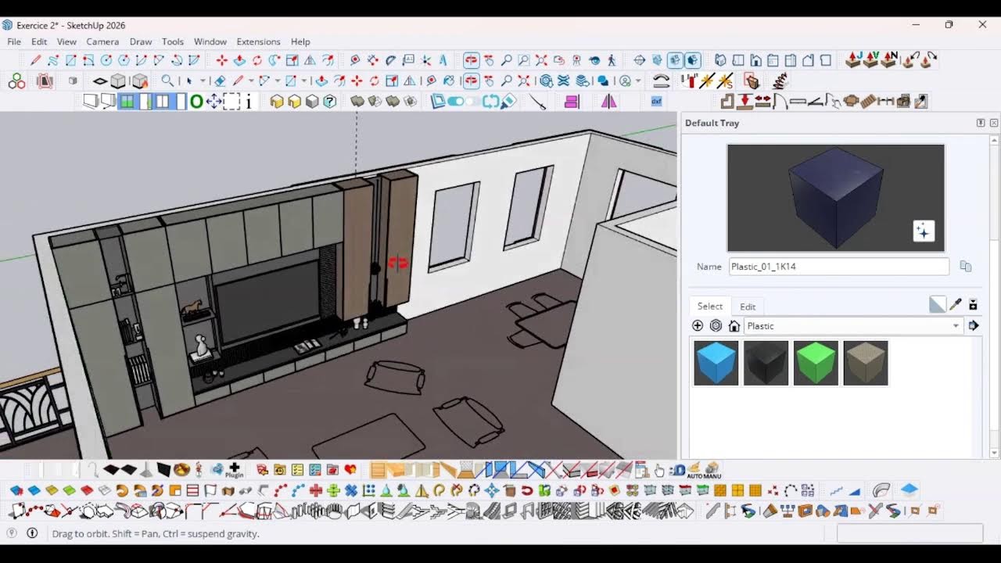Select the Rotated Rectangle tool
1001x563 pixels.
(88, 60)
